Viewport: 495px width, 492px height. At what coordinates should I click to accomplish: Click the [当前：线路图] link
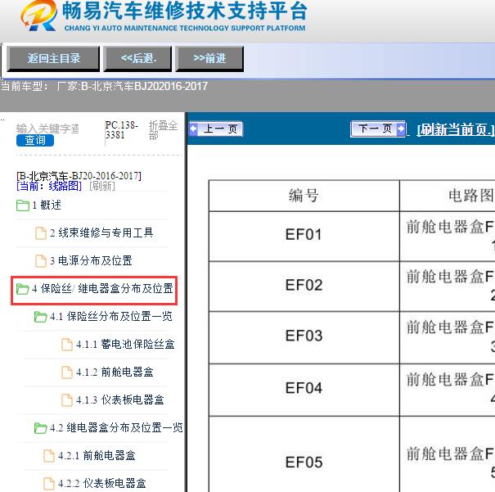49,186
